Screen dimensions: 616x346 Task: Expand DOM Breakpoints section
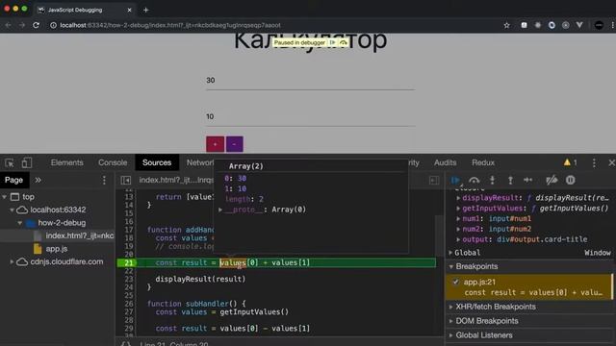(x=451, y=321)
